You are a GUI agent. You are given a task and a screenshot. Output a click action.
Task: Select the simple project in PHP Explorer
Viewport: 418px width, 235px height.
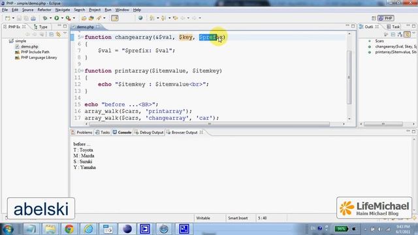[x=20, y=41]
